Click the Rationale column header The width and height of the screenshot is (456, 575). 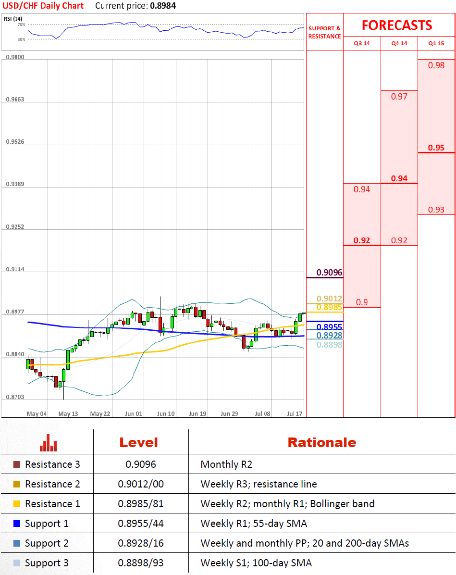(x=321, y=442)
